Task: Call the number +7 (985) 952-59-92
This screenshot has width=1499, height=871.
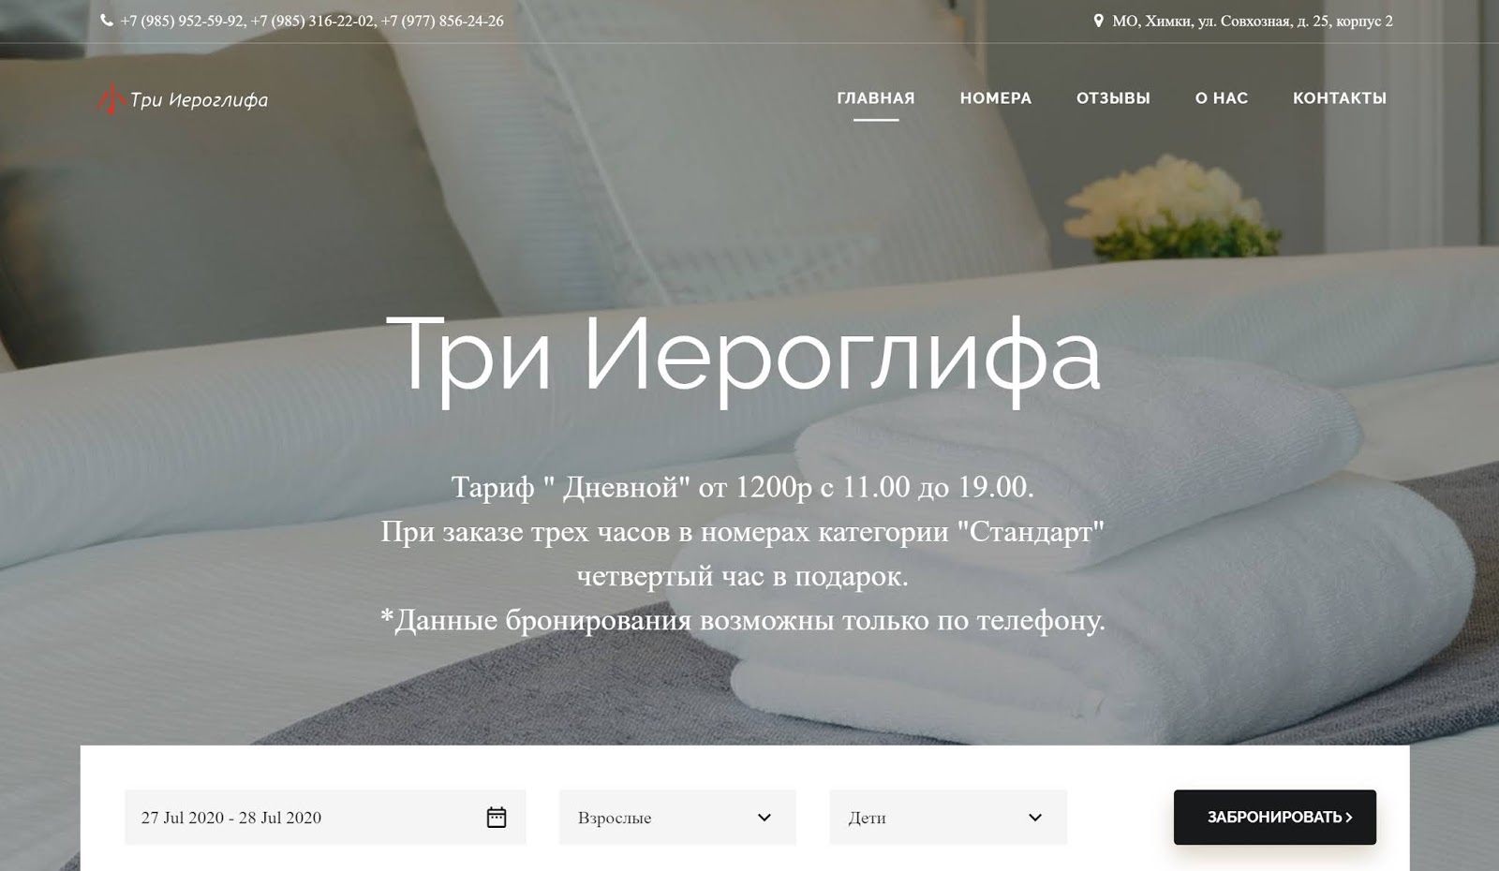Action: click(182, 21)
